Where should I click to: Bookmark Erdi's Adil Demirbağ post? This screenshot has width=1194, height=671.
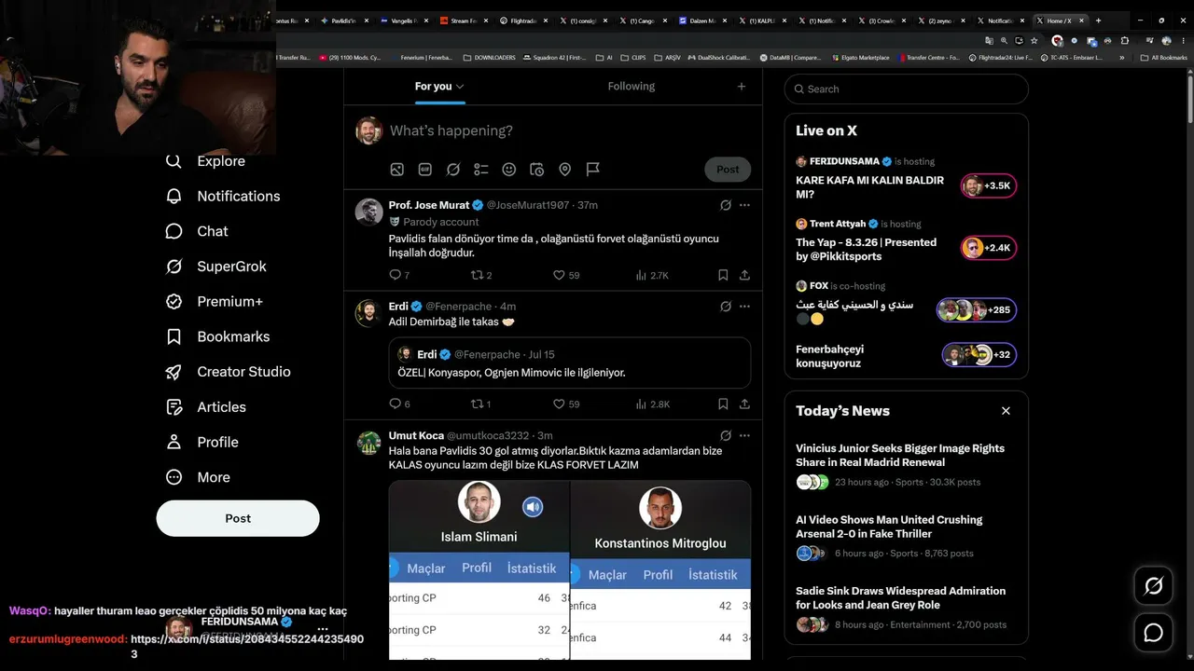[723, 404]
